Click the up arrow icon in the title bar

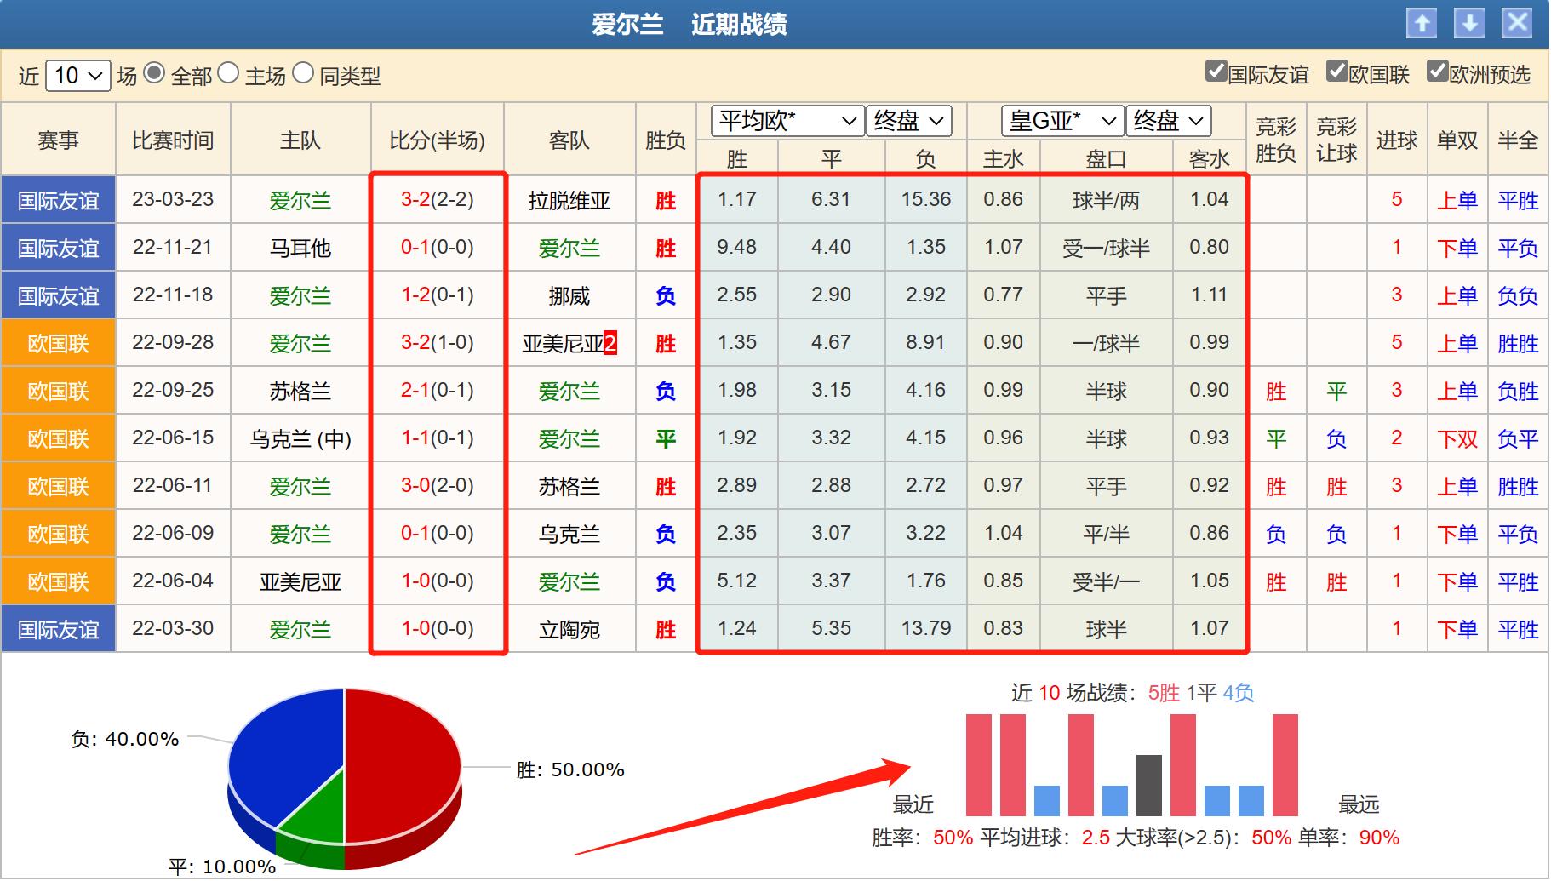(x=1422, y=23)
